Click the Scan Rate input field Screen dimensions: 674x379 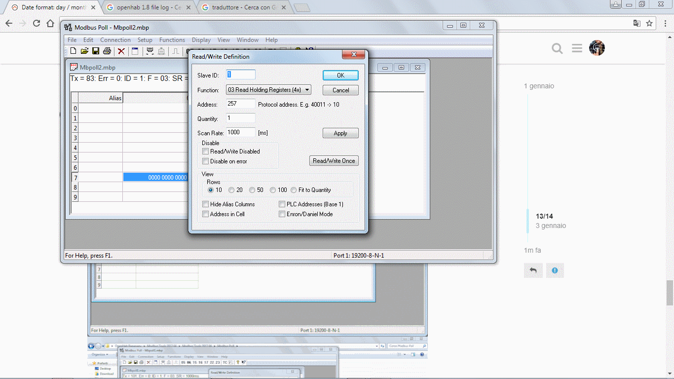coord(241,132)
